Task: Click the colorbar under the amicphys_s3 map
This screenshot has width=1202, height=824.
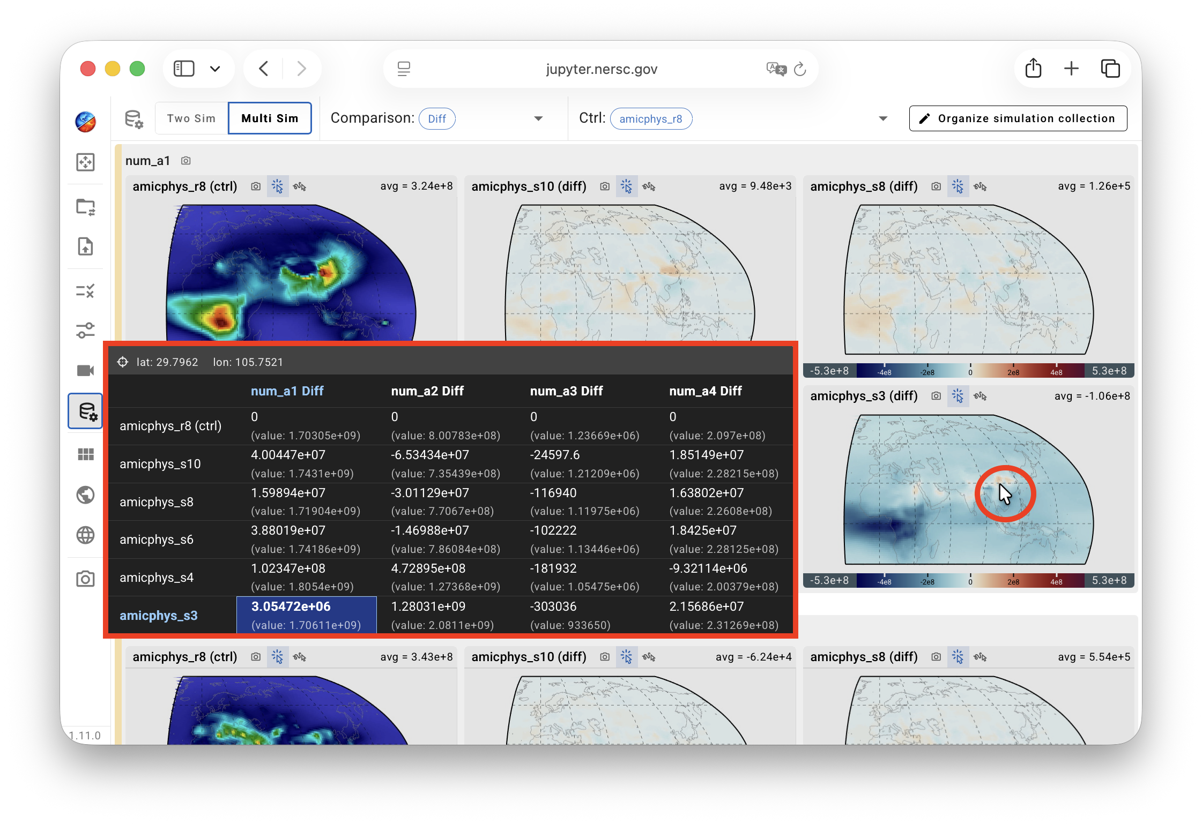Action: 969,580
